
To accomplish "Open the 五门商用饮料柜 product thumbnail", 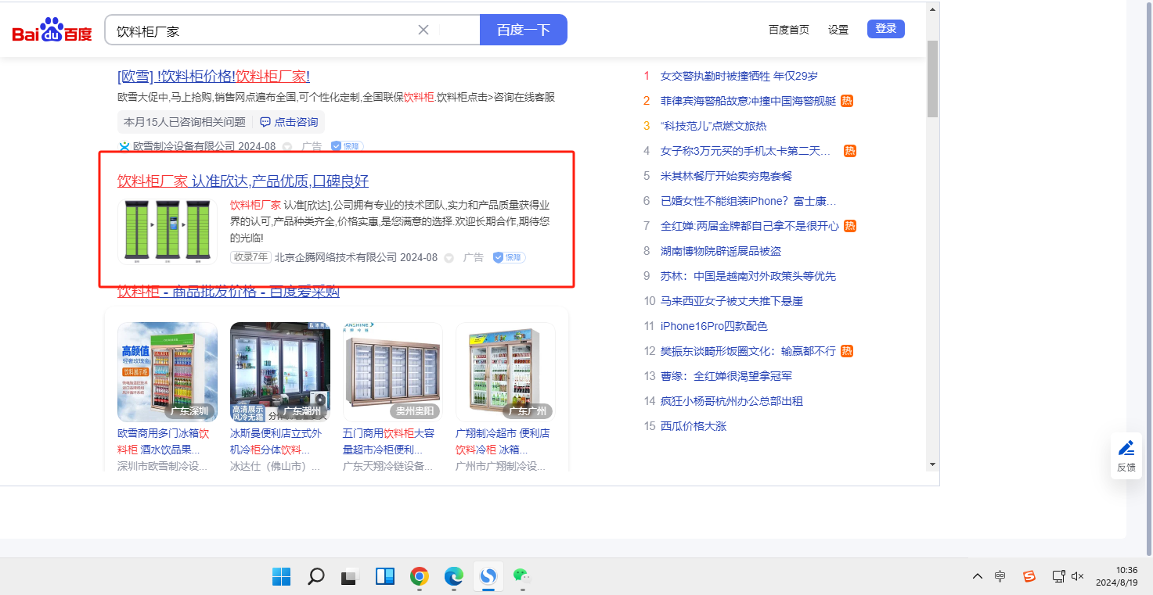I will 392,372.
